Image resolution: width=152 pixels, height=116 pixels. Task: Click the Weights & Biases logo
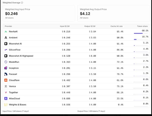click(6, 104)
